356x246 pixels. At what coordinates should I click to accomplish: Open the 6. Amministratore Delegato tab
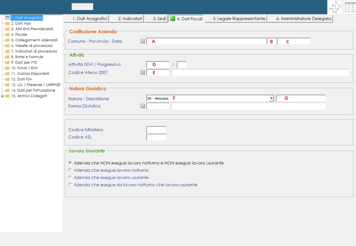click(x=300, y=19)
